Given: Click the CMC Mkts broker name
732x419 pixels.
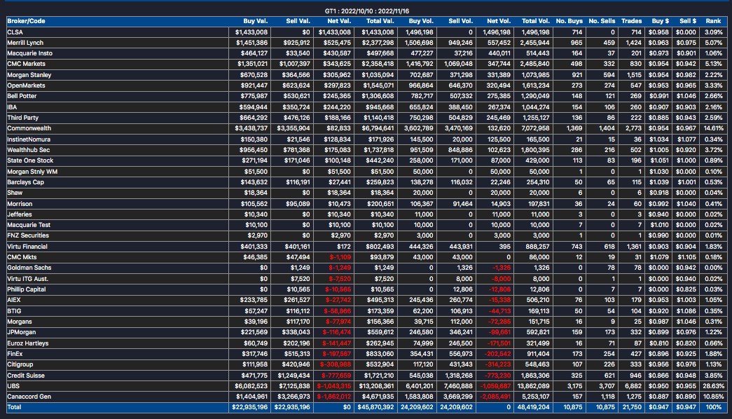Looking at the screenshot, I should [22, 257].
